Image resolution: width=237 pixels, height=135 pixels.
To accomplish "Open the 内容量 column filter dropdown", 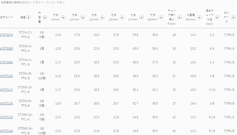I will 45,17.
